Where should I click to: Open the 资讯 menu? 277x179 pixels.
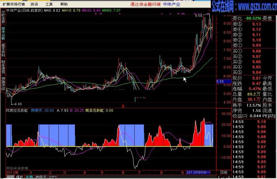click(x=34, y=4)
